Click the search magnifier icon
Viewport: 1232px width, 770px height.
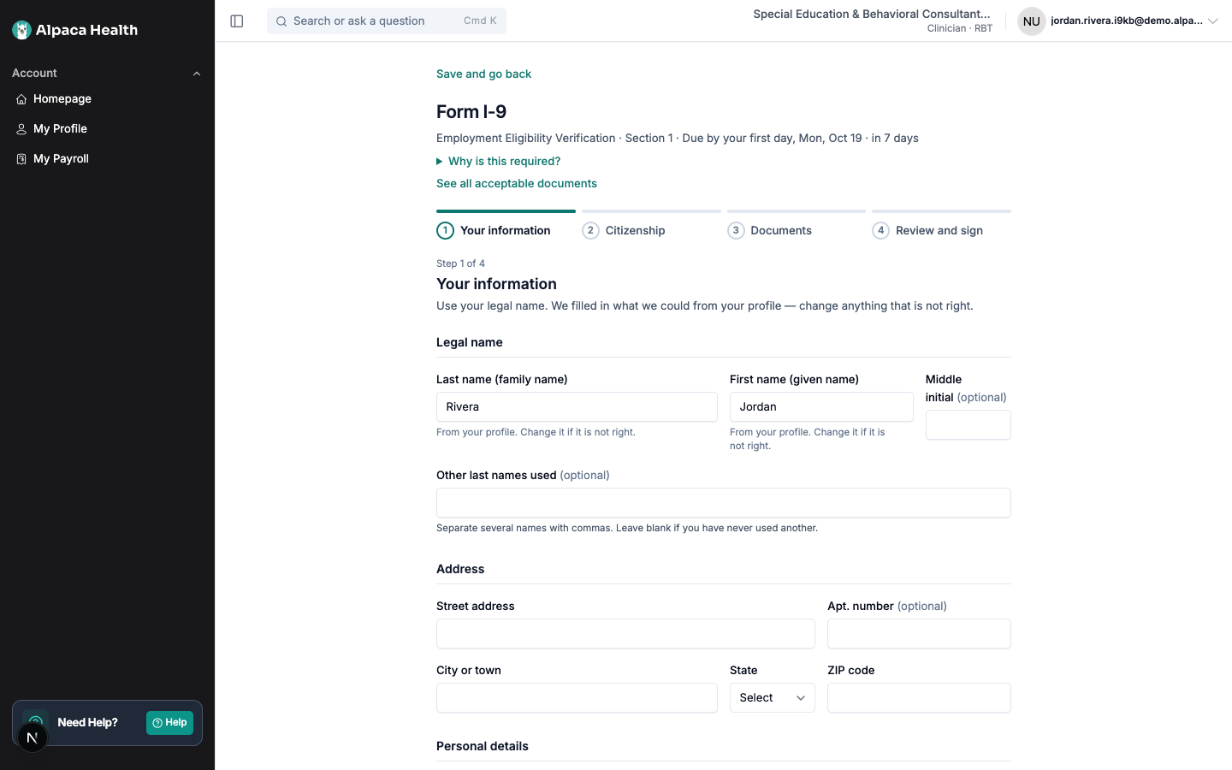click(281, 21)
